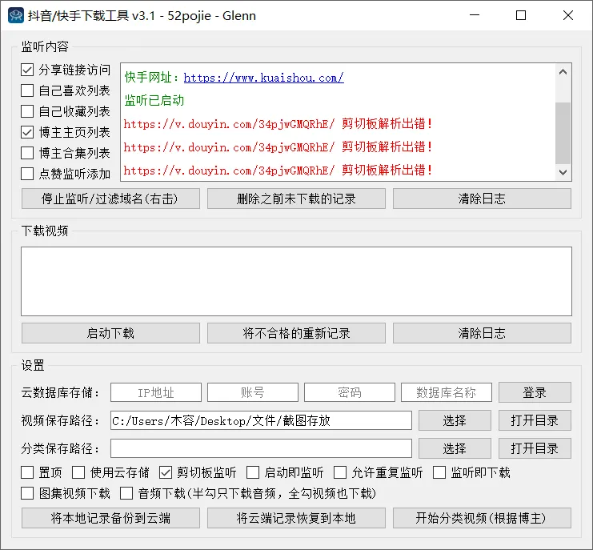Screen dimensions: 593x550
Task: Focus the 账号 input field
Action: click(253, 392)
